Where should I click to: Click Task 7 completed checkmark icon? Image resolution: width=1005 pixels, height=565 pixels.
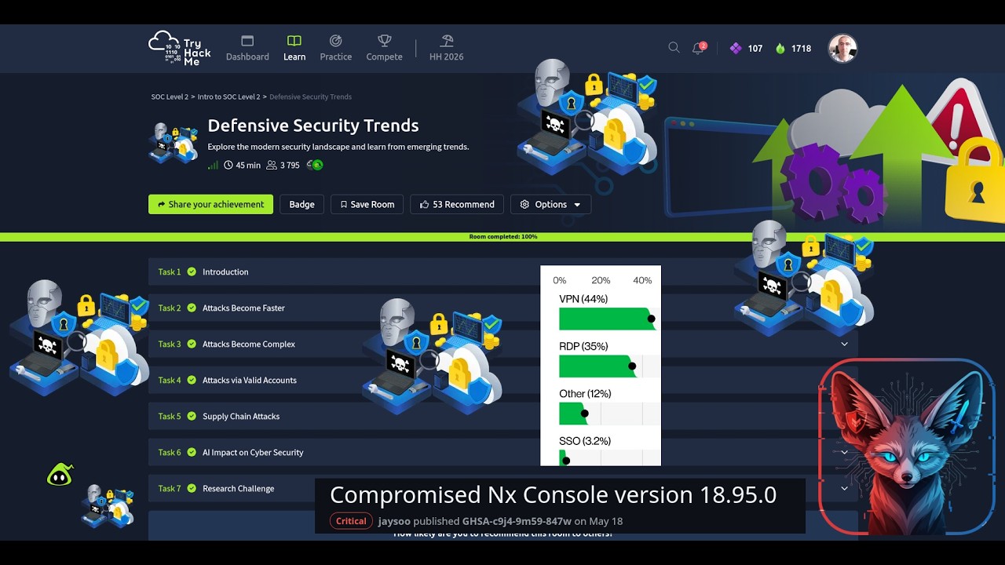[192, 489]
